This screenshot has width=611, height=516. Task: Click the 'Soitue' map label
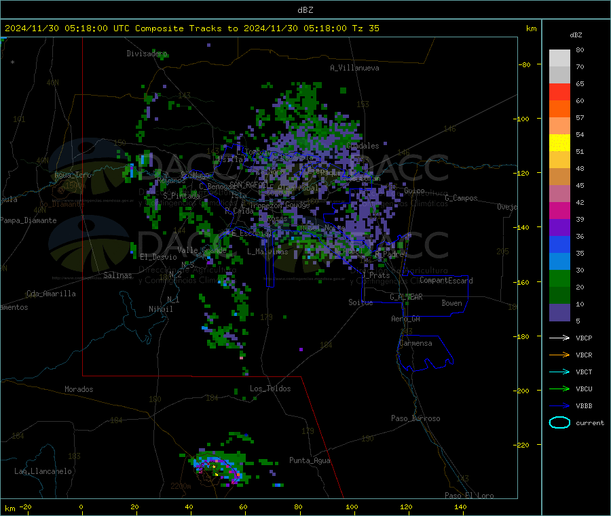(x=360, y=302)
